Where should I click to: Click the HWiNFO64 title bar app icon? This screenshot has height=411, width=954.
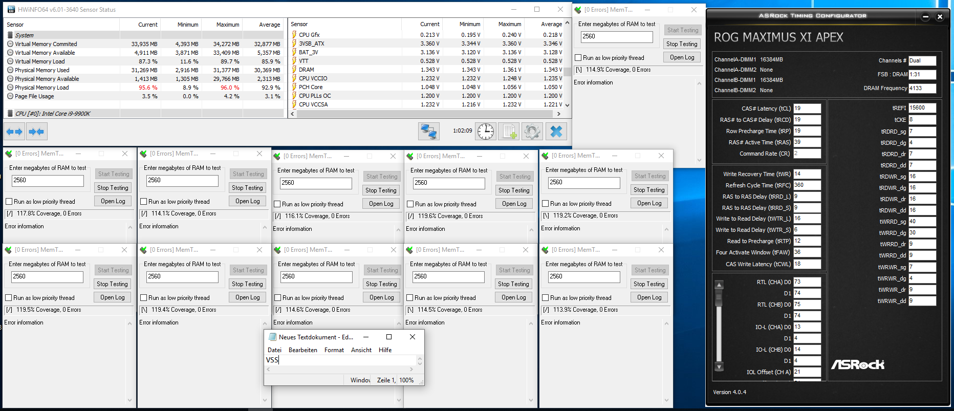click(x=11, y=9)
